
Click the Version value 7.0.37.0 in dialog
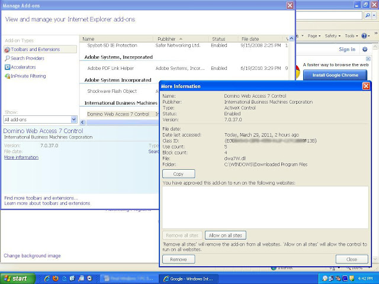point(233,120)
